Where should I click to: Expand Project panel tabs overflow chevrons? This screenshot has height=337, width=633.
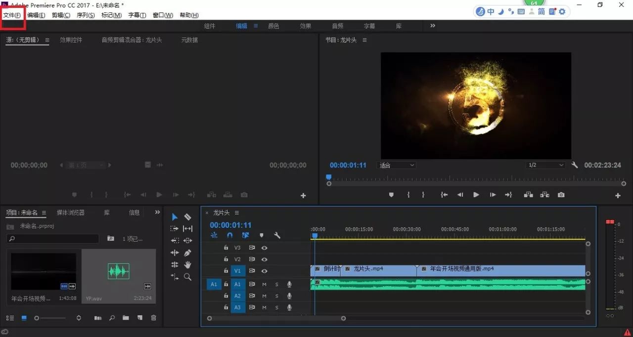pyautogui.click(x=157, y=212)
